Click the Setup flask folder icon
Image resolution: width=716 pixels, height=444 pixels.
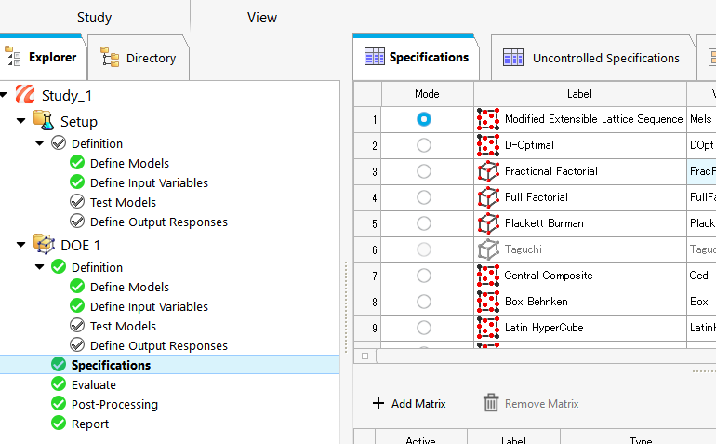44,121
